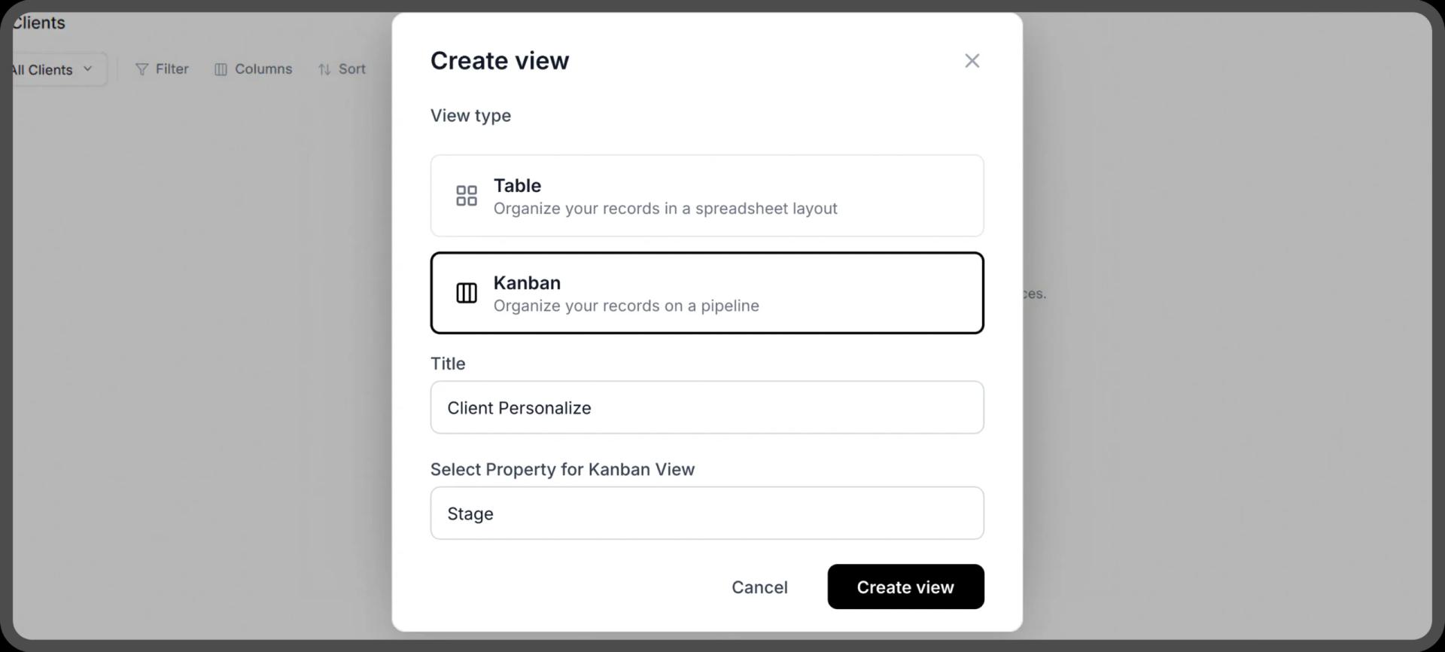1445x652 pixels.
Task: Choose the Kanban view type option
Action: click(707, 293)
